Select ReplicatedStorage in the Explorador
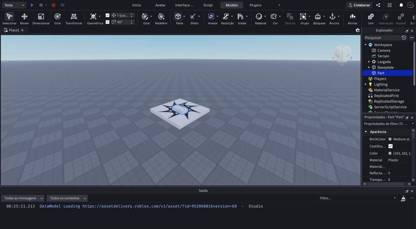This screenshot has width=416, height=229. coord(389,101)
